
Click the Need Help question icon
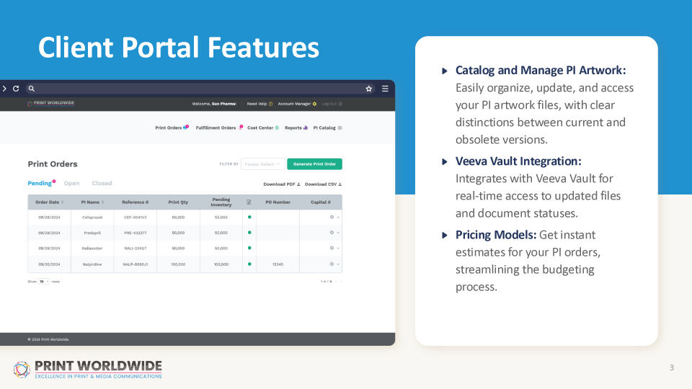(270, 104)
